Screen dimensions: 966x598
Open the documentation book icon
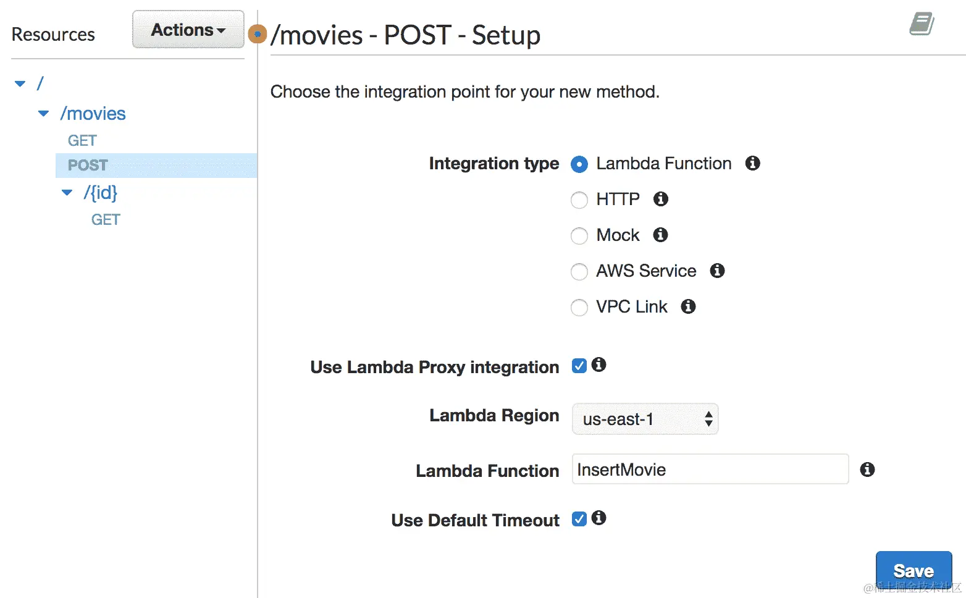coord(922,24)
